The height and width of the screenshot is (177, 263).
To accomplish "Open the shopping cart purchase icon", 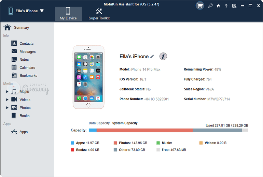I will tap(200, 6).
